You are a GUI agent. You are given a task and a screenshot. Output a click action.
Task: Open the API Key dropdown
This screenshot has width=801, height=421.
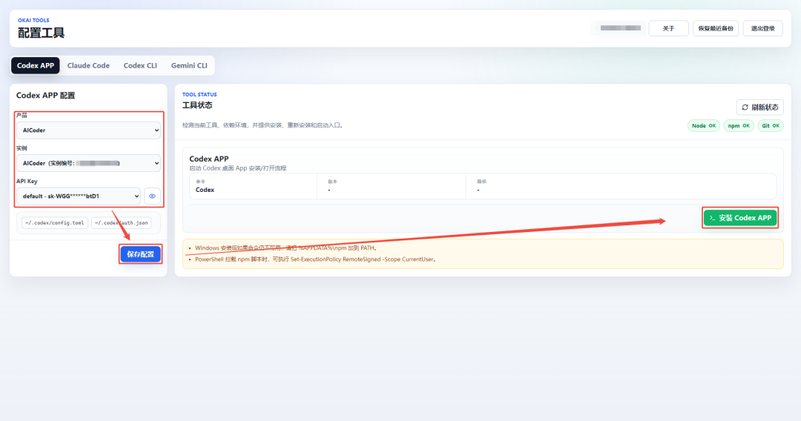(x=78, y=196)
